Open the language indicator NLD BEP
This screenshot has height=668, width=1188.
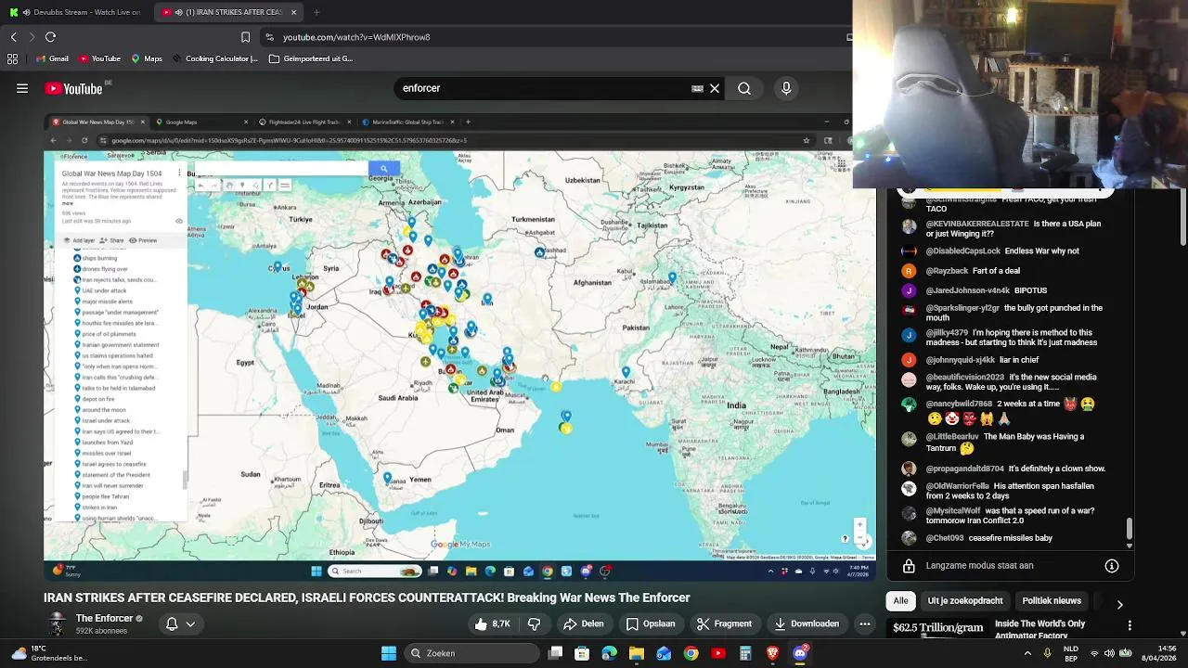1071,653
